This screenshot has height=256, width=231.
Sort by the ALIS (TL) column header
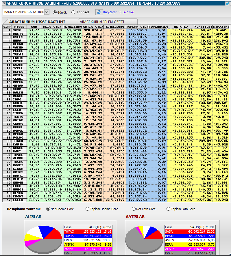point(52,27)
